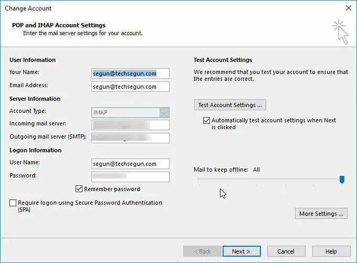Viewport: 357px width, 263px height.
Task: Click the Mail to keep offline slider handle
Action: [342, 180]
